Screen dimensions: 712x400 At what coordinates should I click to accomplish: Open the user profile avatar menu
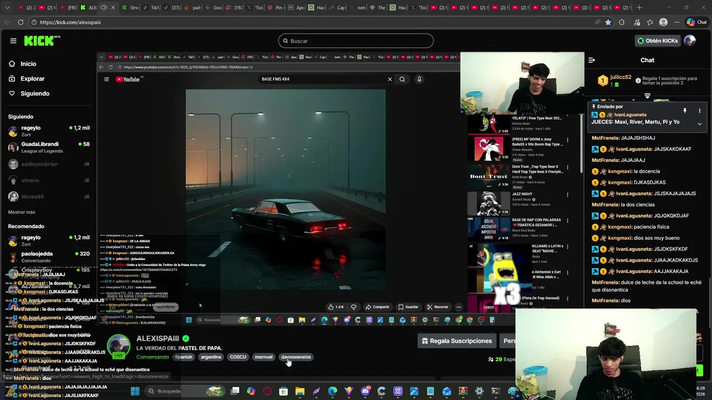click(690, 41)
